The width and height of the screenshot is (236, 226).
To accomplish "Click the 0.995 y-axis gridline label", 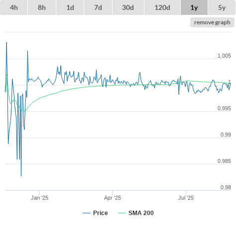I will click(224, 108).
